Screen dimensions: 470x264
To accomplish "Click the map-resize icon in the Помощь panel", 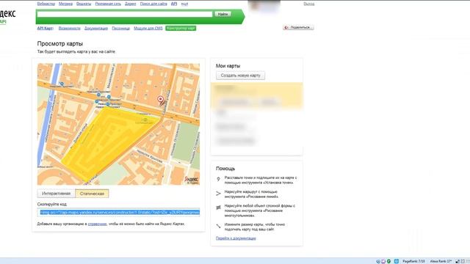I will [218, 226].
